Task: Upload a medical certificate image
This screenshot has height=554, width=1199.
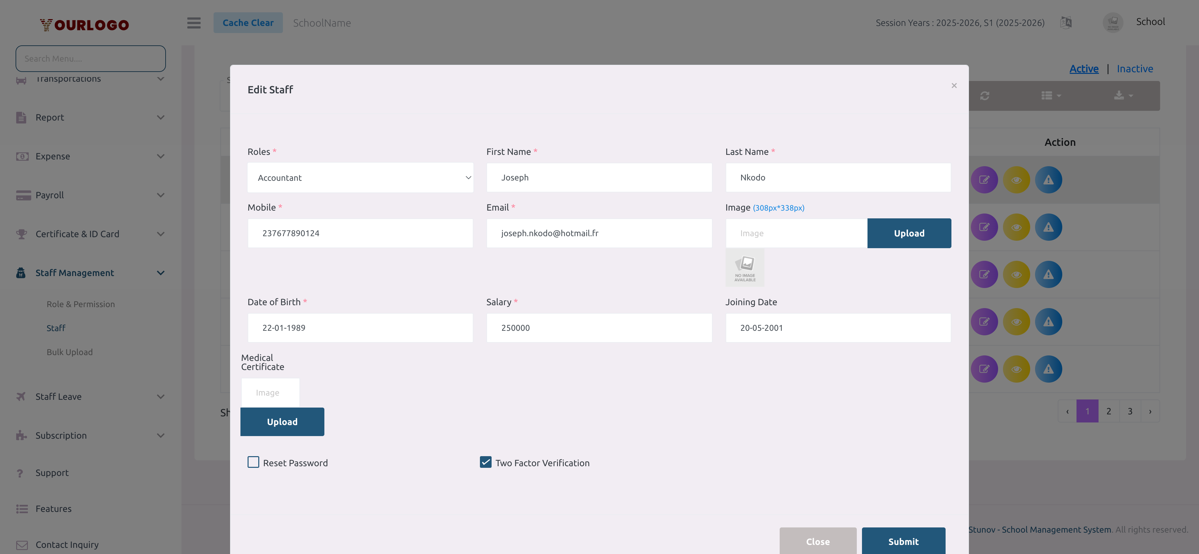Action: (282, 421)
